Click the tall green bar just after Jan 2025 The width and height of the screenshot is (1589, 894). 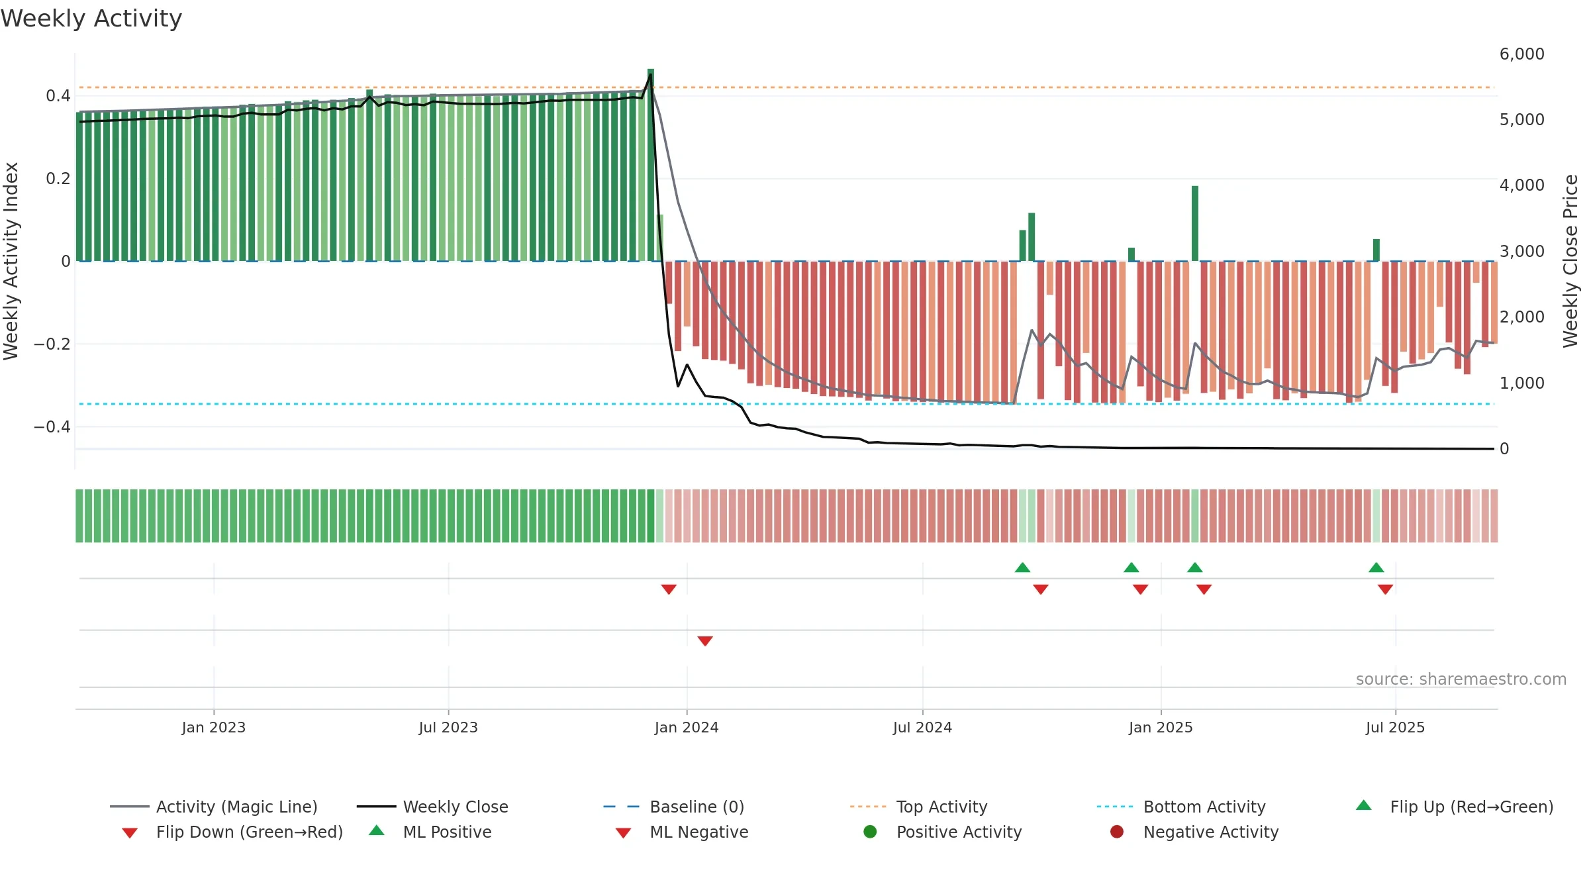pyautogui.click(x=1195, y=223)
